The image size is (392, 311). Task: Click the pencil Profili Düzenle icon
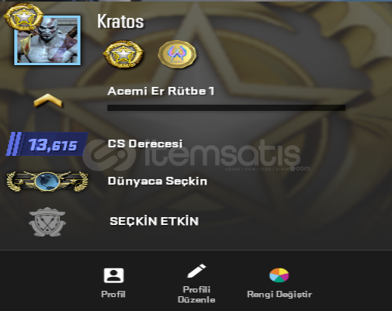coord(196,271)
